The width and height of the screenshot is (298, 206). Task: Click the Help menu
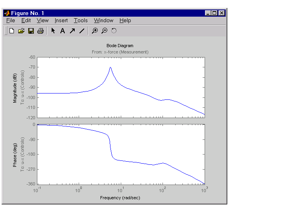pos(125,20)
